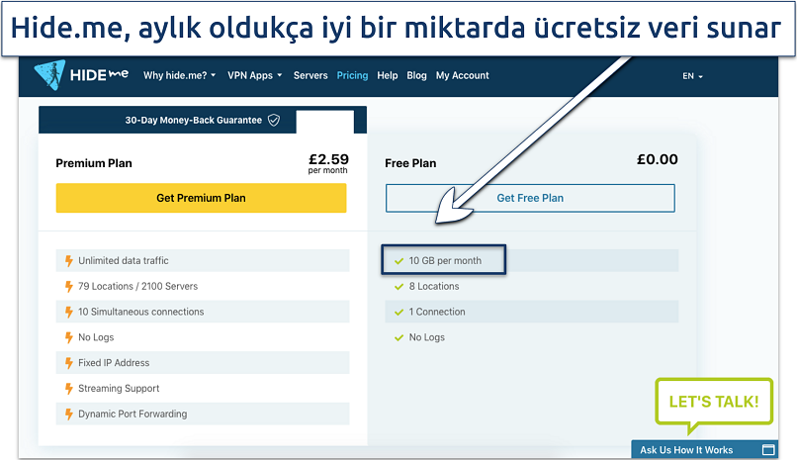Go to the Pricing page tab

pos(352,75)
